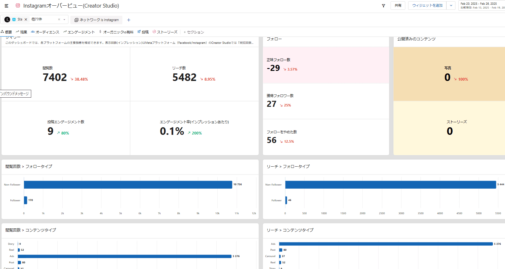Open the date range picker
The height and width of the screenshot is (269, 505).
[x=481, y=6]
